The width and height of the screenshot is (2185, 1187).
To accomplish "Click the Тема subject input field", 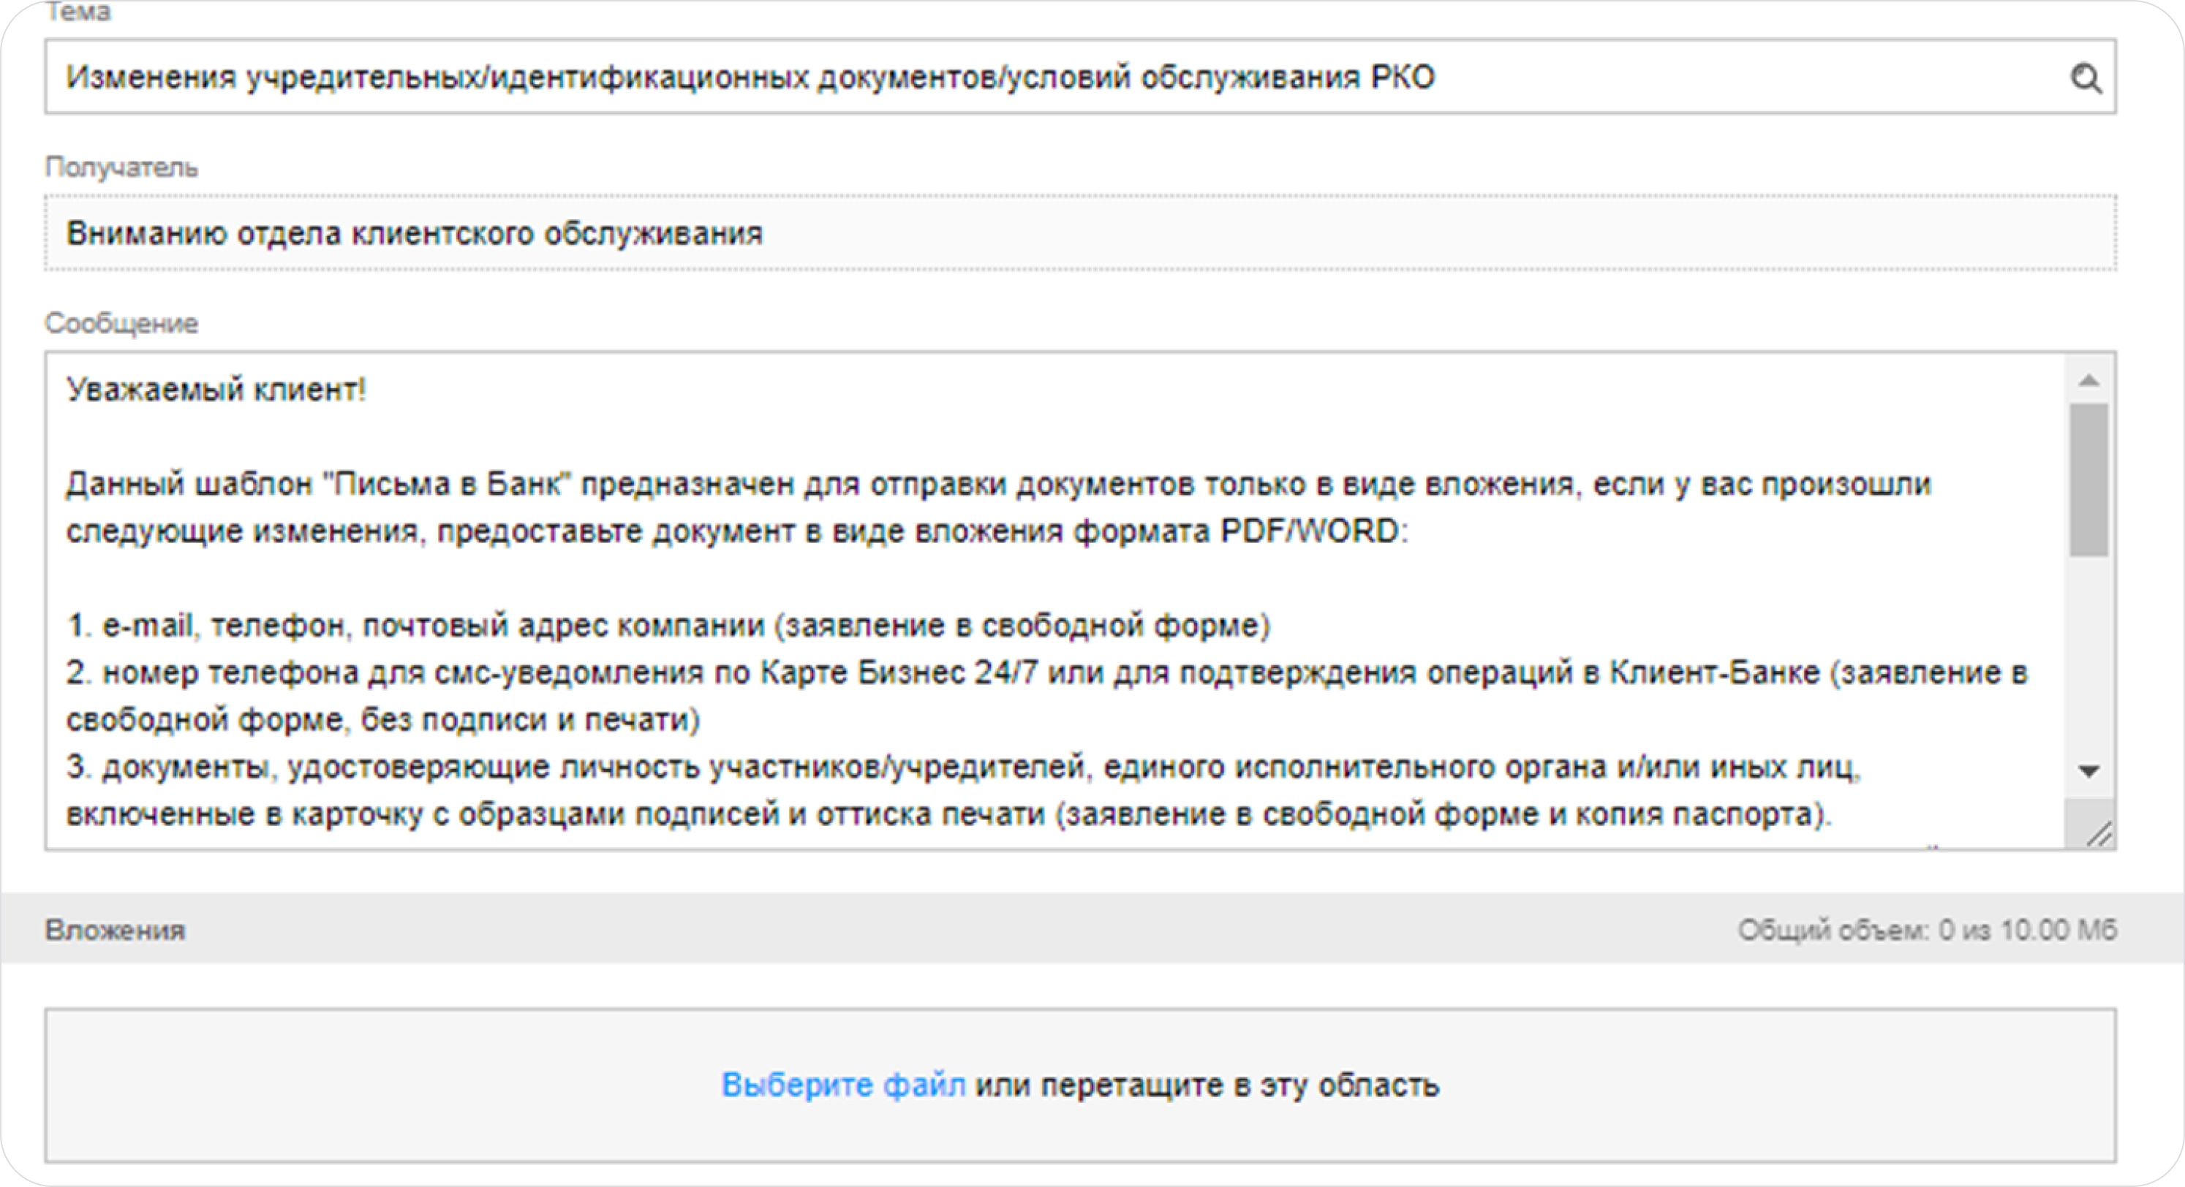I will pyautogui.click(x=1080, y=76).
